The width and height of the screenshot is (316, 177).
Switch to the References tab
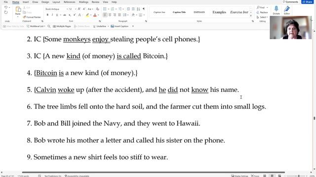point(69,2)
